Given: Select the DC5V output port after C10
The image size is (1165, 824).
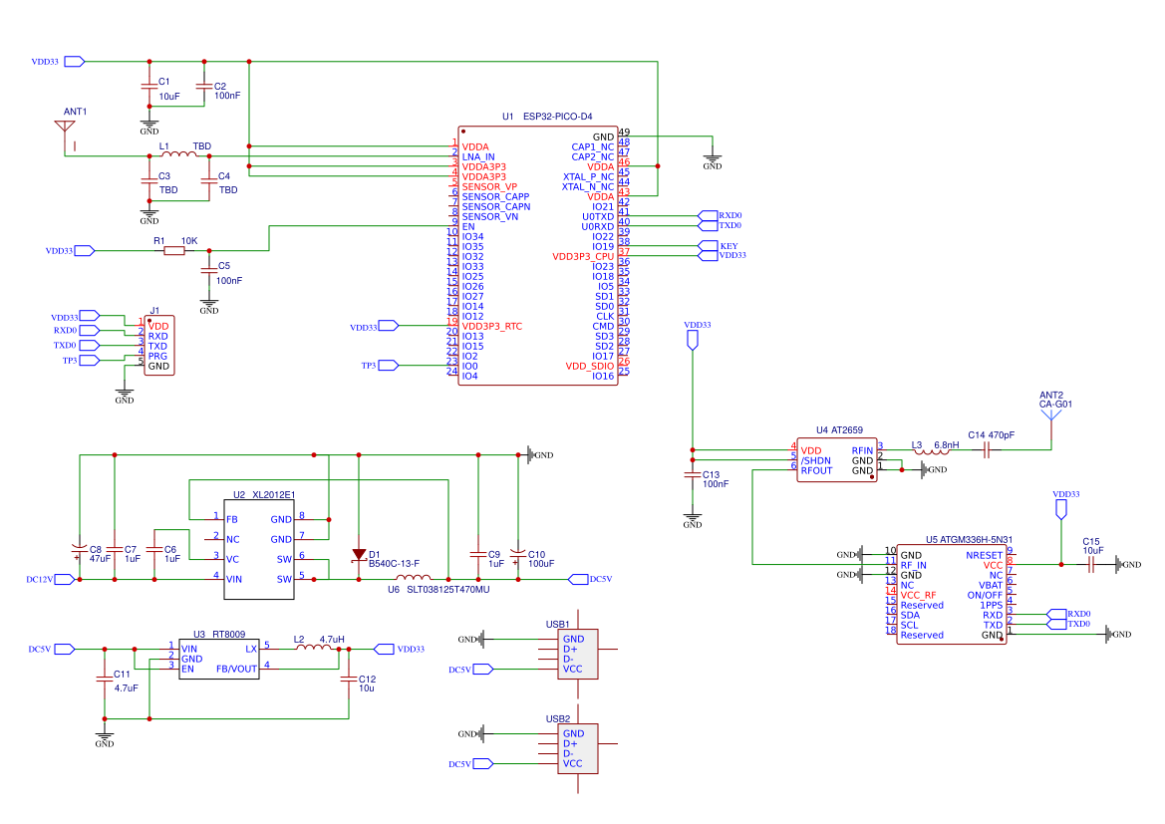Looking at the screenshot, I should 579,580.
